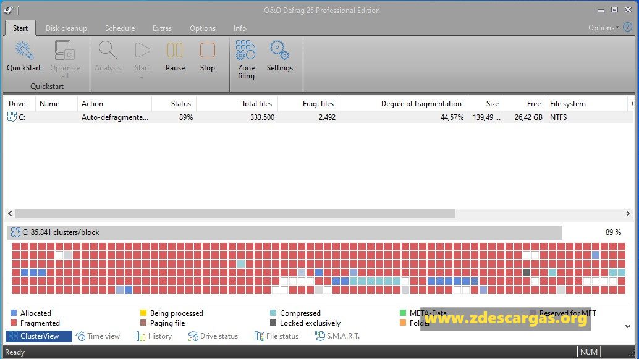Expand the Start button dropdown arrow
This screenshot has width=639, height=359.
[142, 78]
